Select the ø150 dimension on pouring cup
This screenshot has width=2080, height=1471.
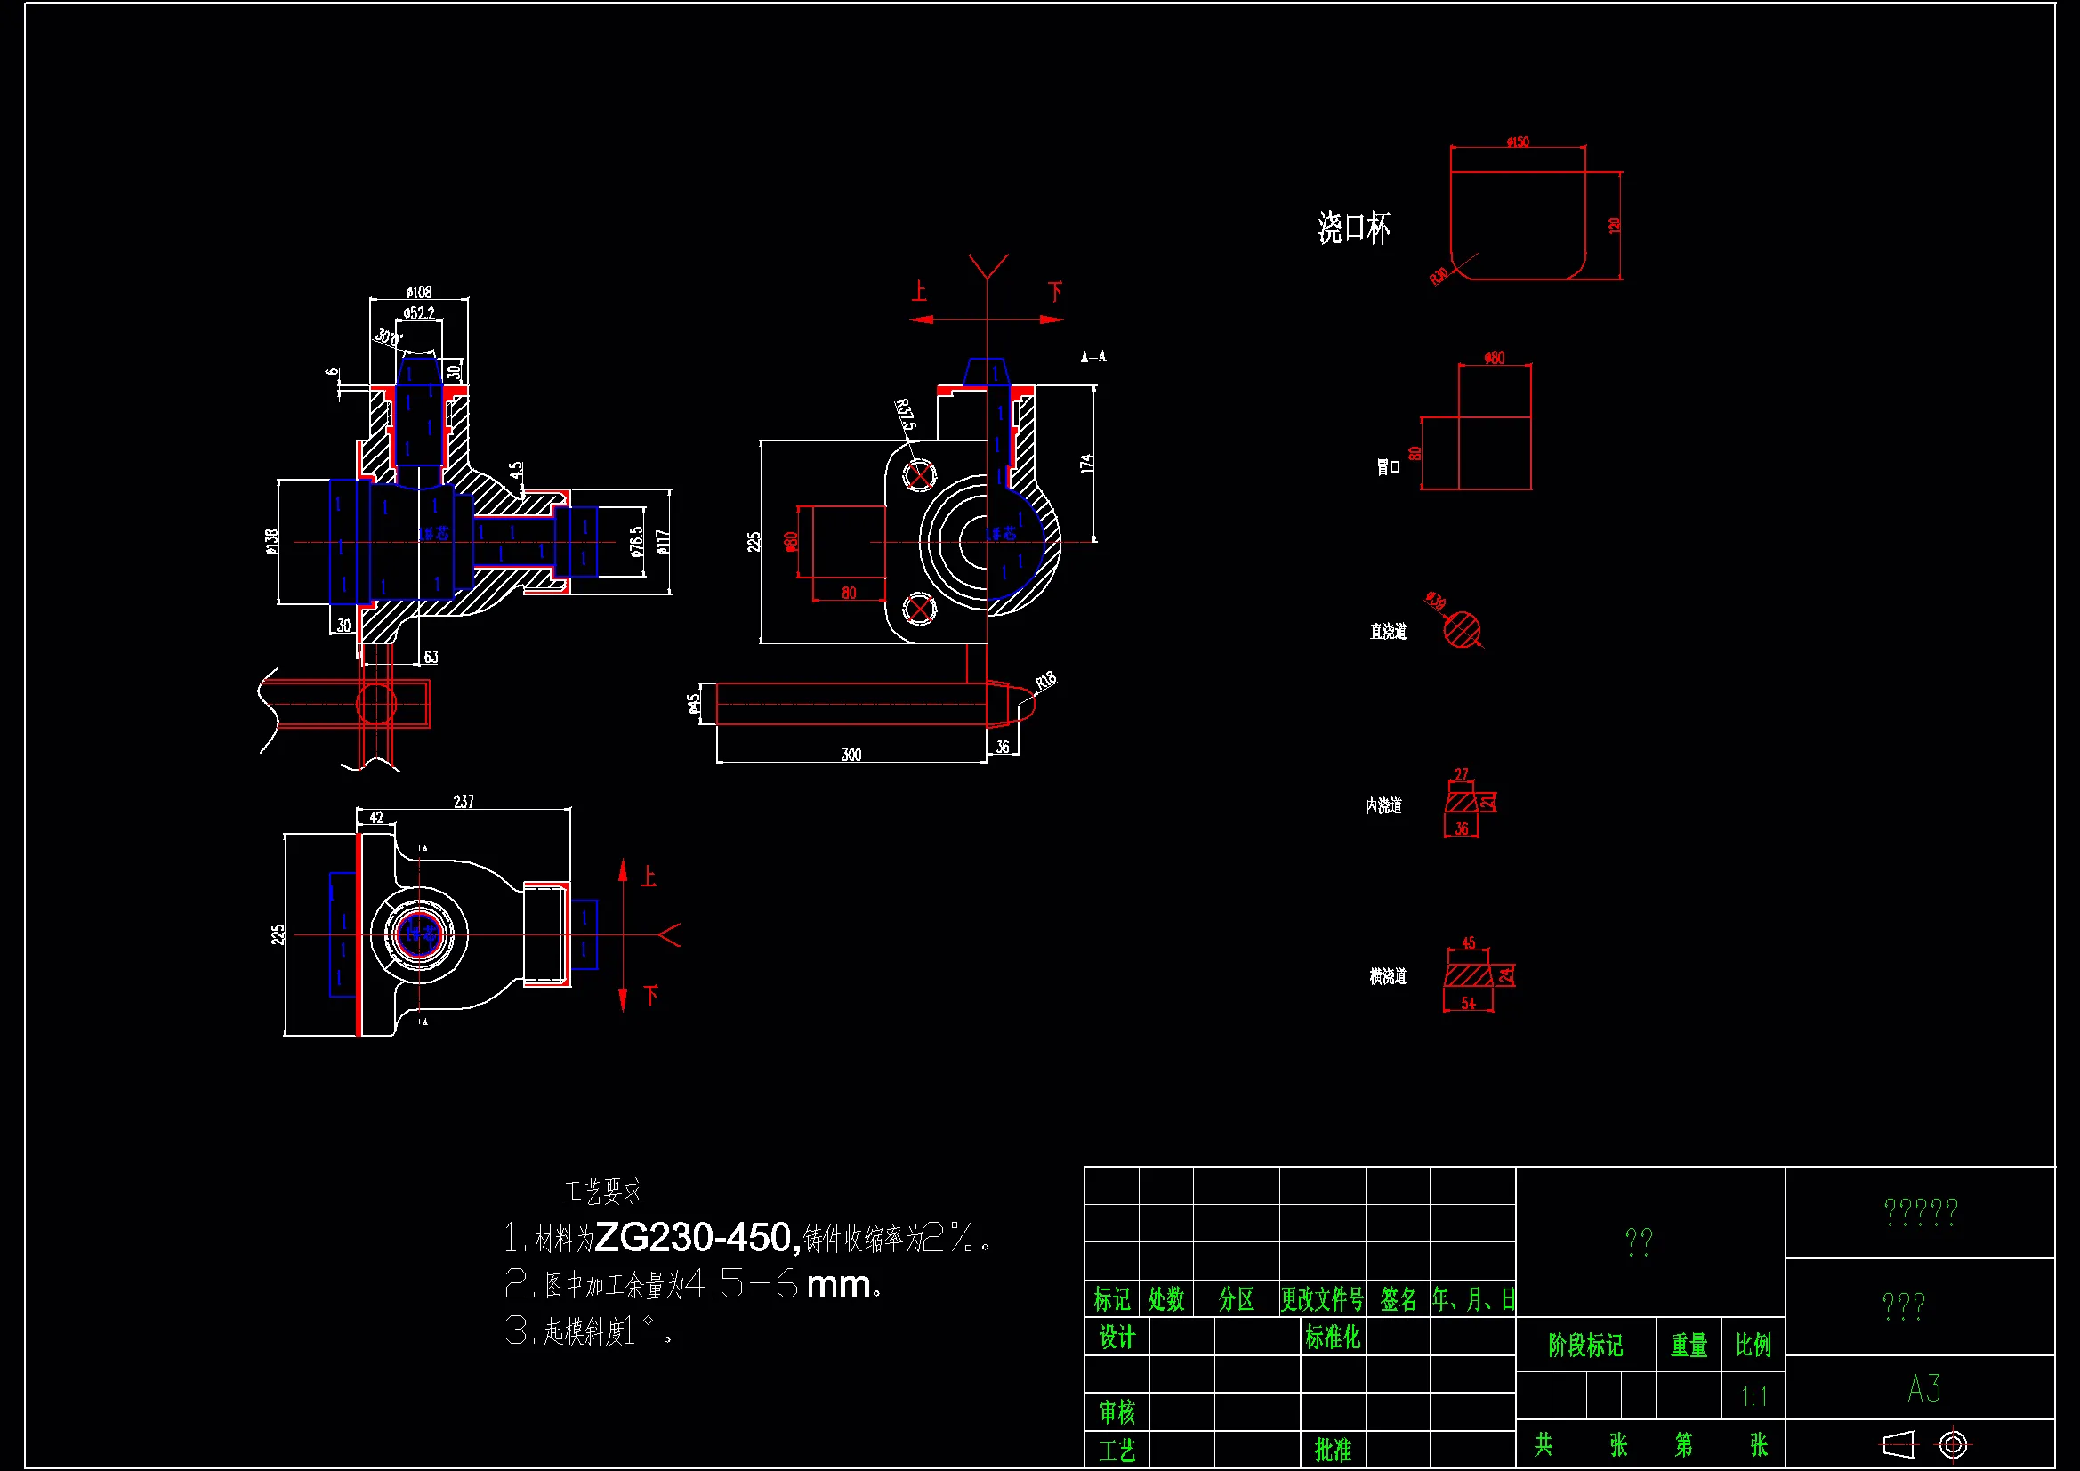point(1518,141)
